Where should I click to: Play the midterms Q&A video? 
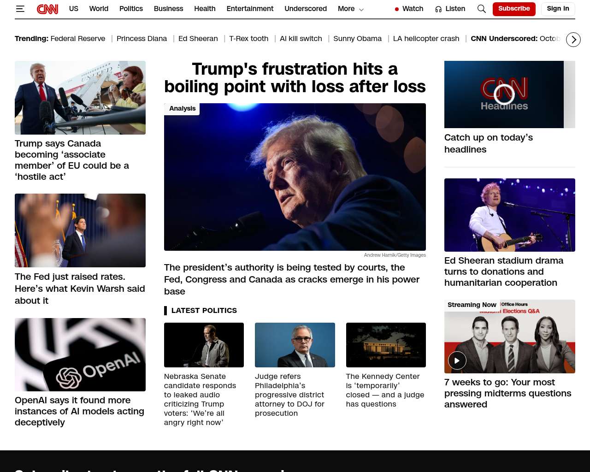pyautogui.click(x=457, y=360)
